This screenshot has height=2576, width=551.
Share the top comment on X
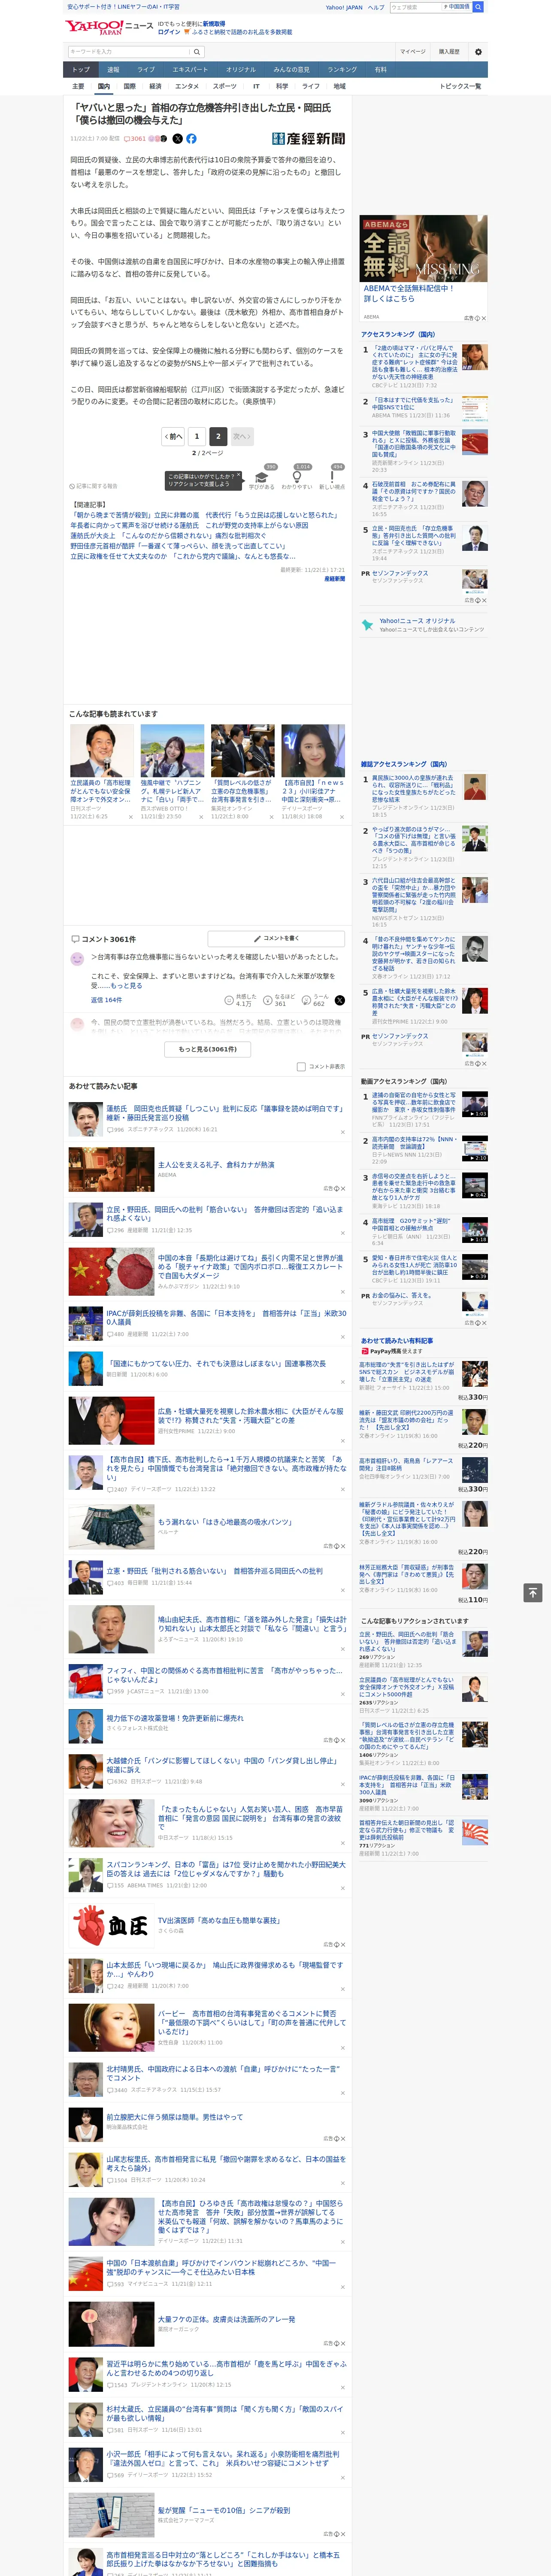coord(339,1000)
